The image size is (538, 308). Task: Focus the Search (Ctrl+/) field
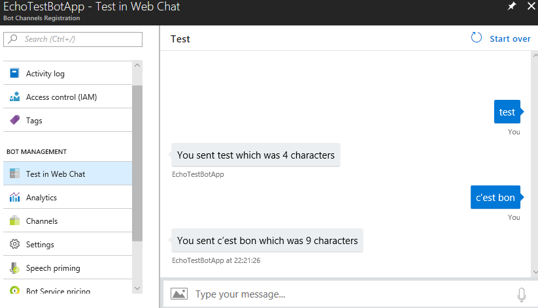tap(73, 39)
